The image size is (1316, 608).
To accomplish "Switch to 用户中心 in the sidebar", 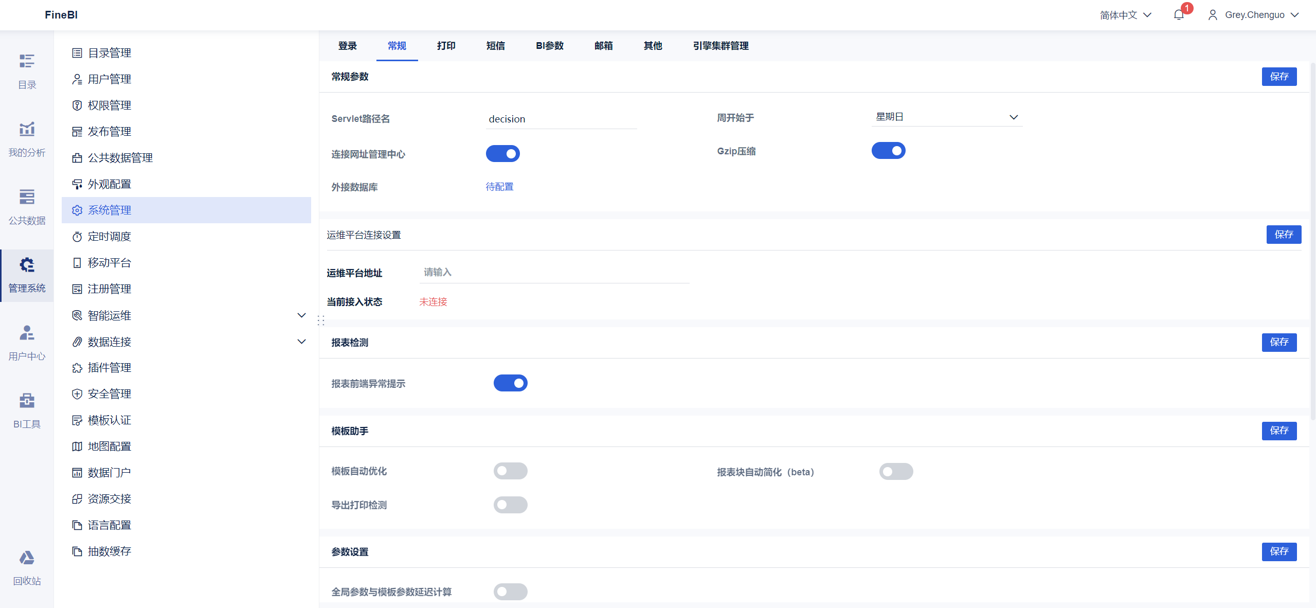I will (26, 342).
